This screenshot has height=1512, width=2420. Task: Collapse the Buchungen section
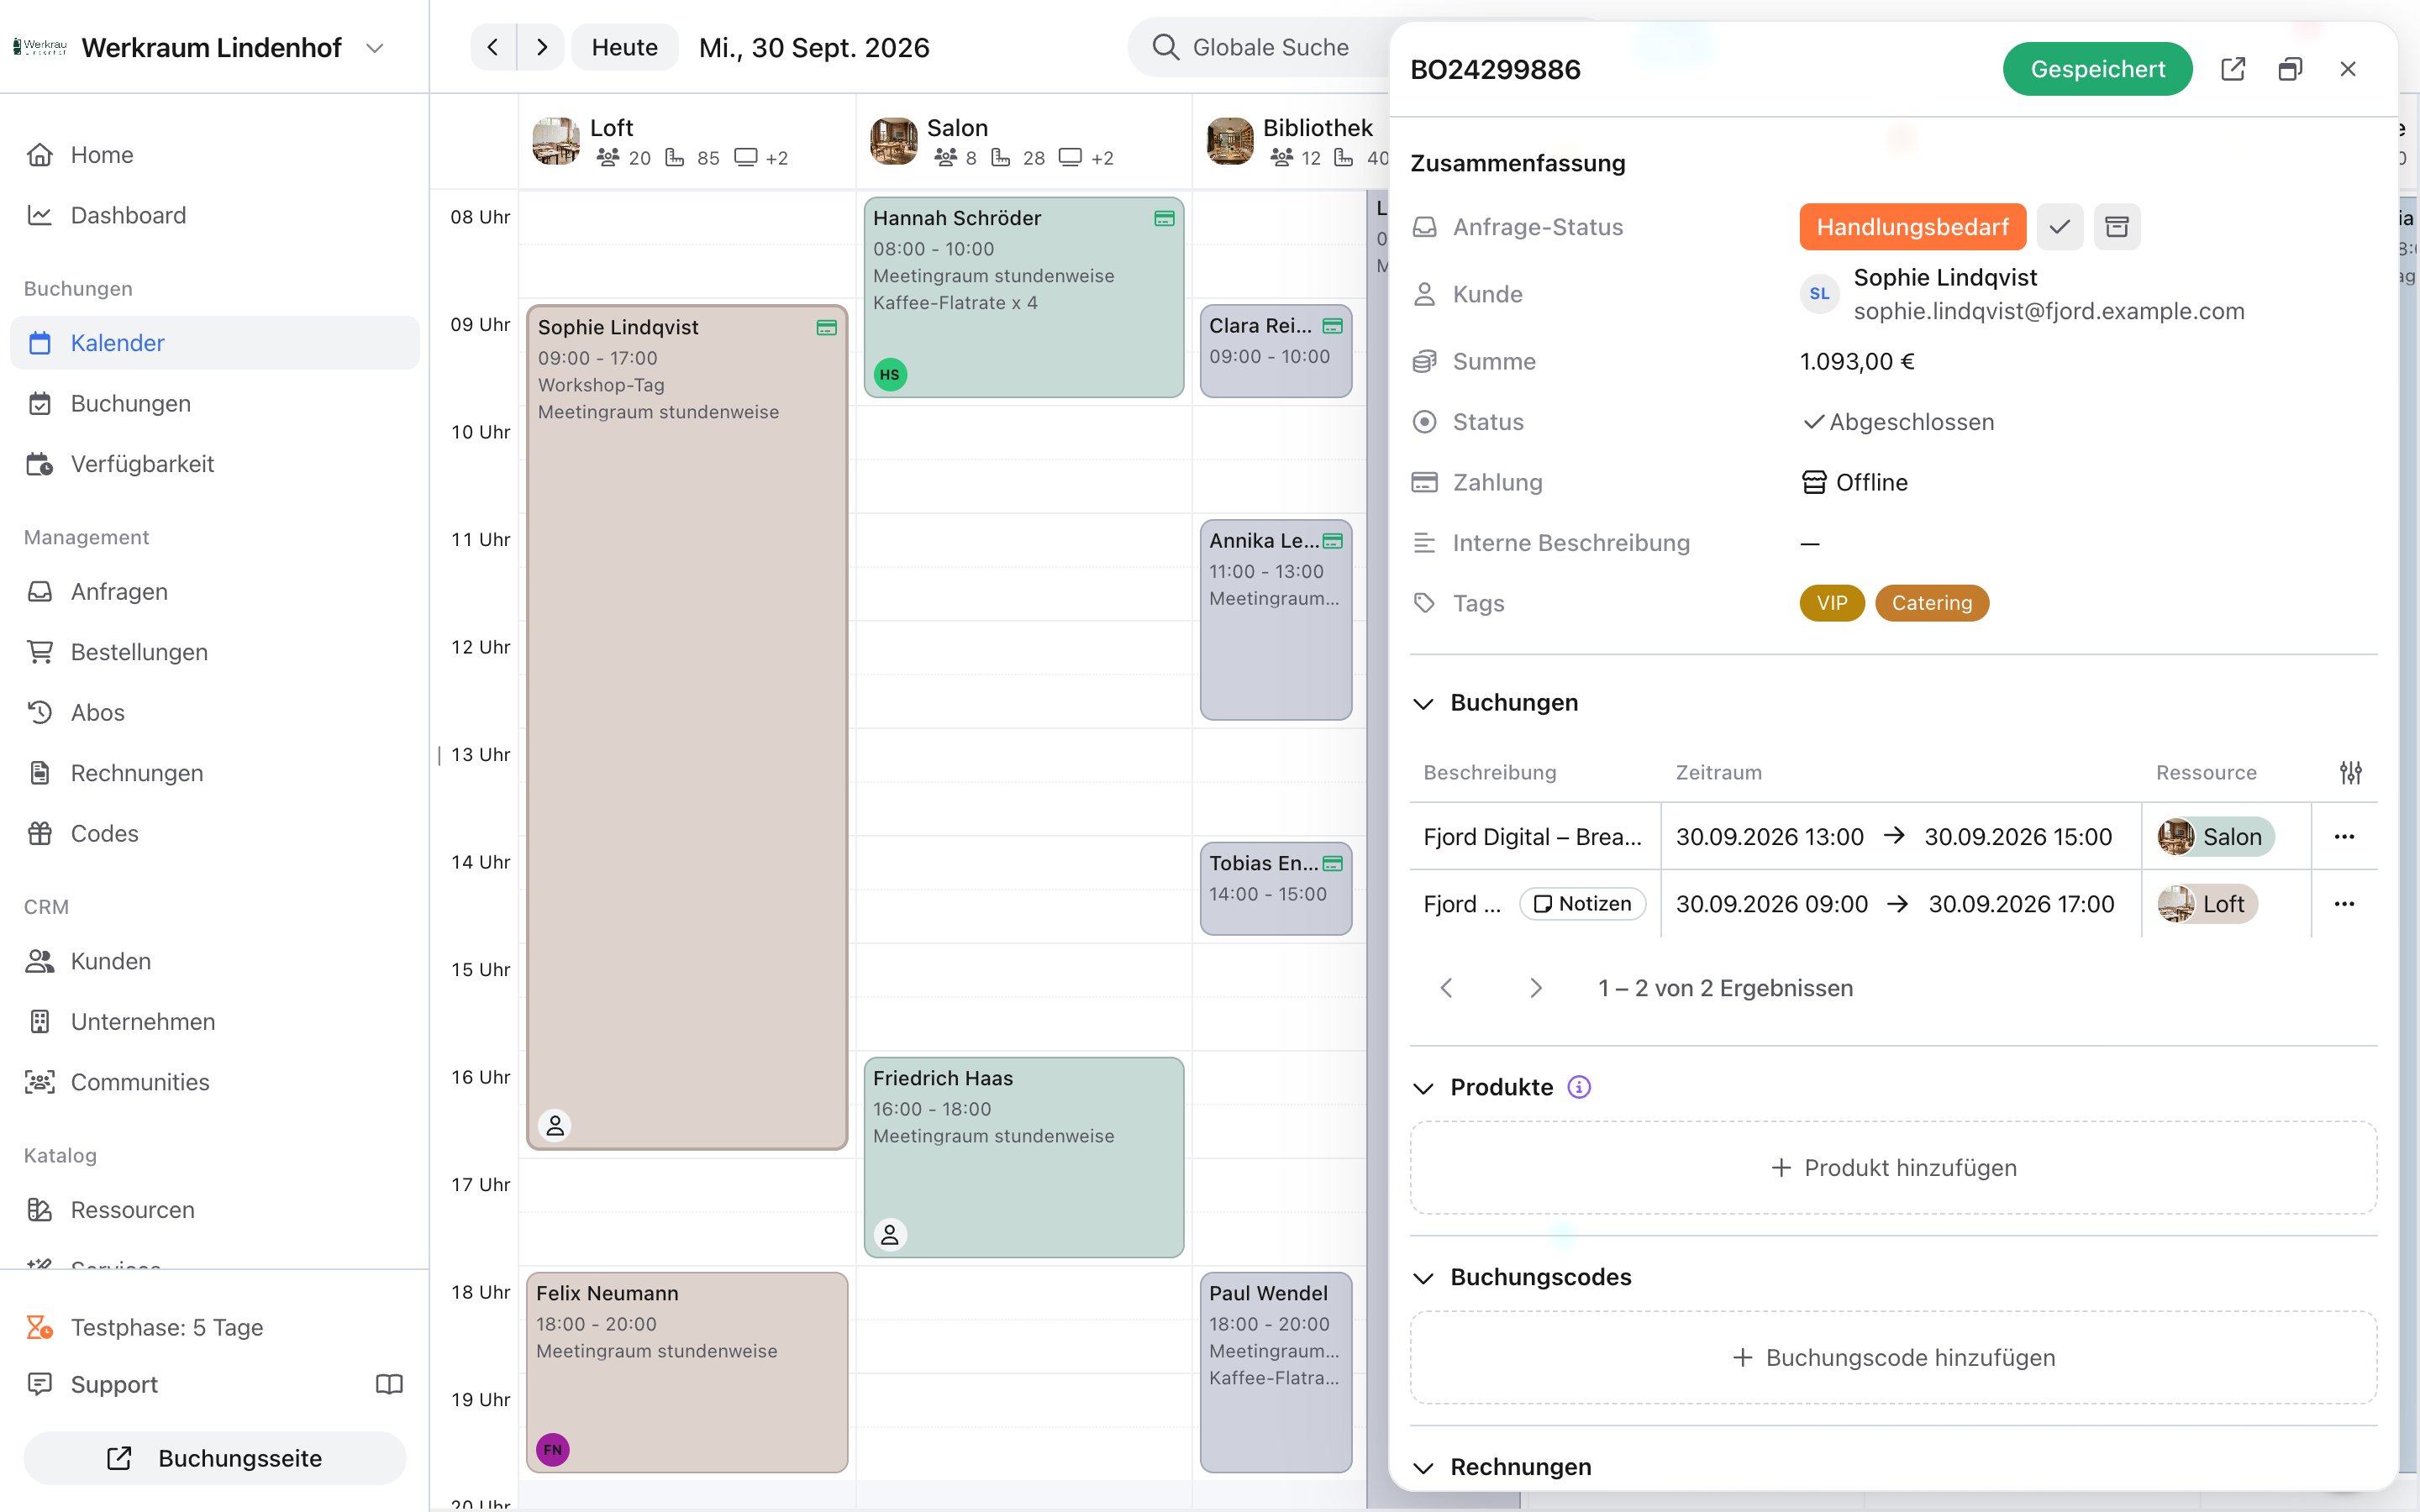(1423, 703)
